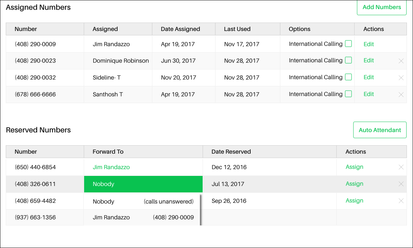The height and width of the screenshot is (248, 413).
Task: Click the Nov 20, 2017 date assigned
Action: click(x=179, y=77)
